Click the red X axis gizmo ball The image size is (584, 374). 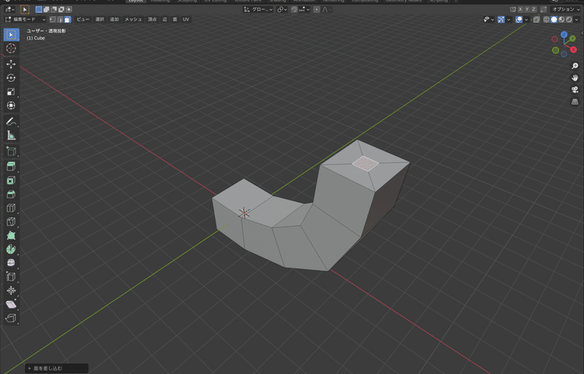(x=572, y=49)
